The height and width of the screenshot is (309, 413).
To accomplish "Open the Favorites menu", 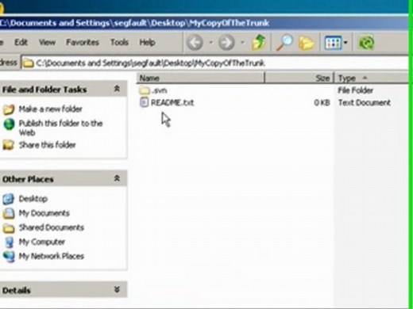I will coord(83,42).
